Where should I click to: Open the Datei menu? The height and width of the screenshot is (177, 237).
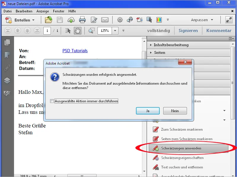(x=8, y=11)
